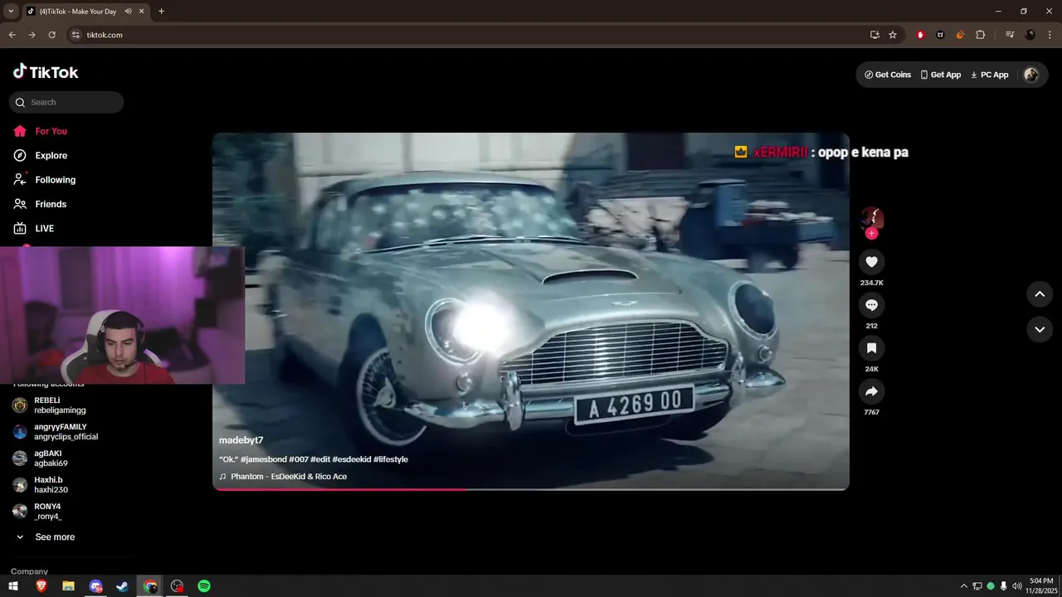
Task: Open the tab search dropdown
Action: coord(11,12)
